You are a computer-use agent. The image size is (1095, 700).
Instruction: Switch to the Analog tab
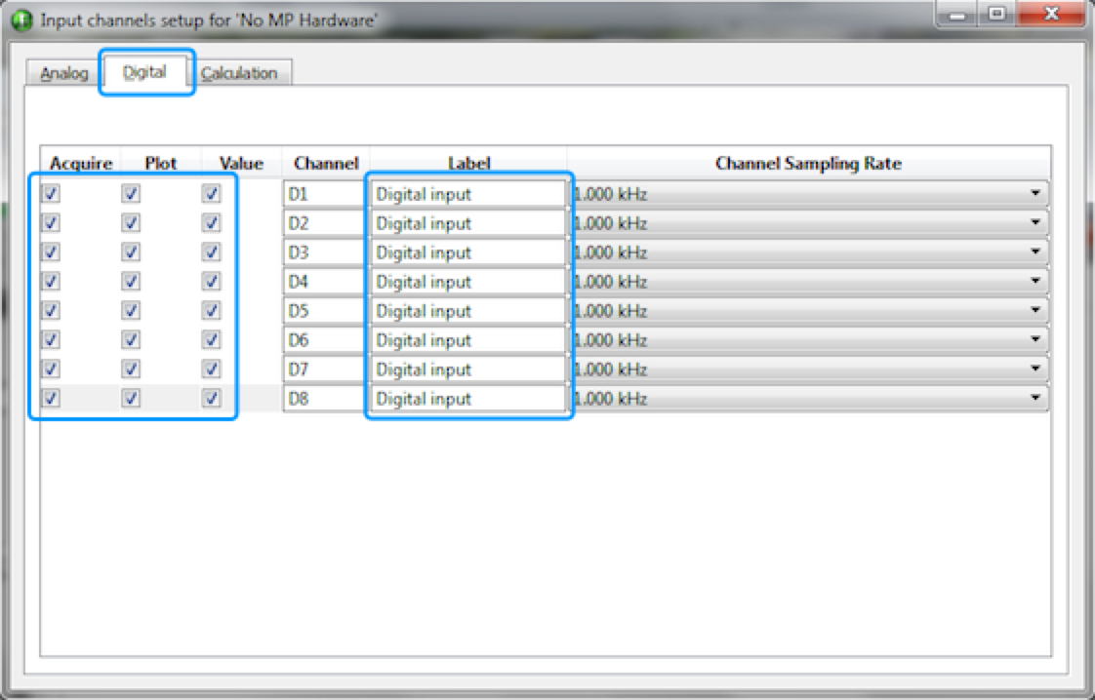pos(64,73)
